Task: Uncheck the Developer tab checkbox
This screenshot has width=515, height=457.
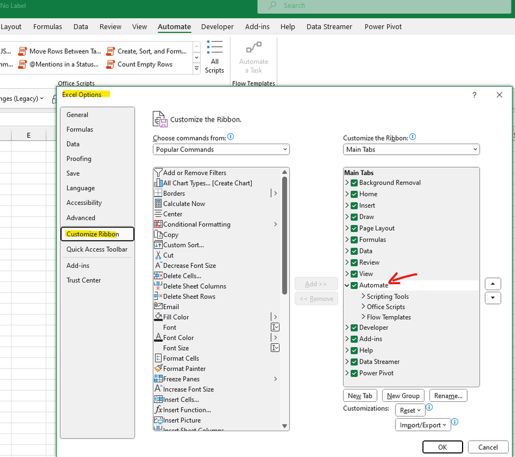Action: (x=354, y=328)
